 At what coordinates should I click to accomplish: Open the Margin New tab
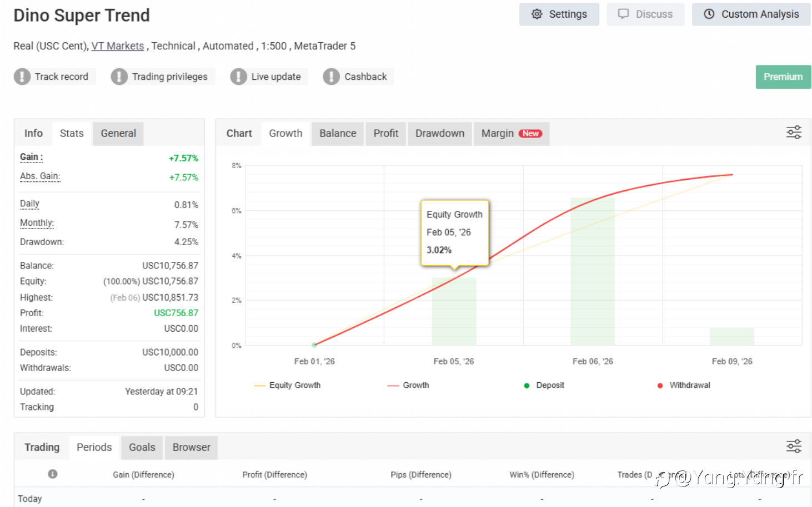point(512,134)
